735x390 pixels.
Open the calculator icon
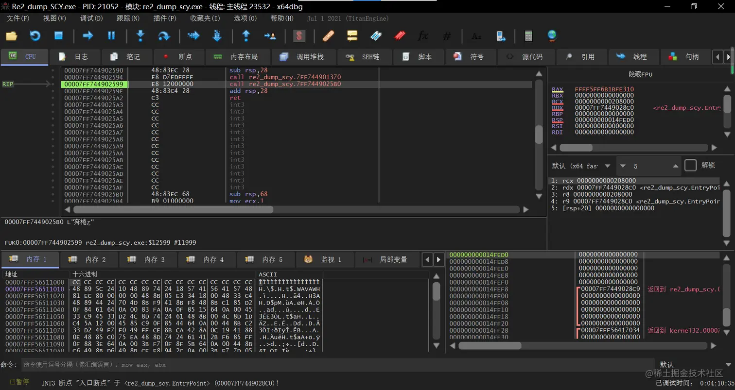[528, 35]
